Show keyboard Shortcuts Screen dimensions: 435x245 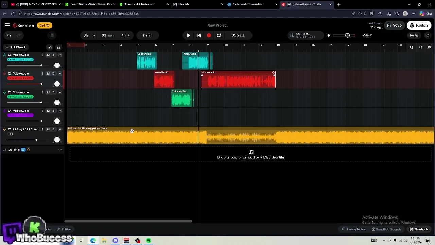pyautogui.click(x=419, y=229)
